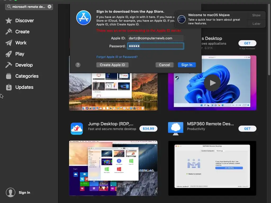The height and width of the screenshot is (203, 271).
Task: Click the Discover star icon
Action: click(9, 21)
